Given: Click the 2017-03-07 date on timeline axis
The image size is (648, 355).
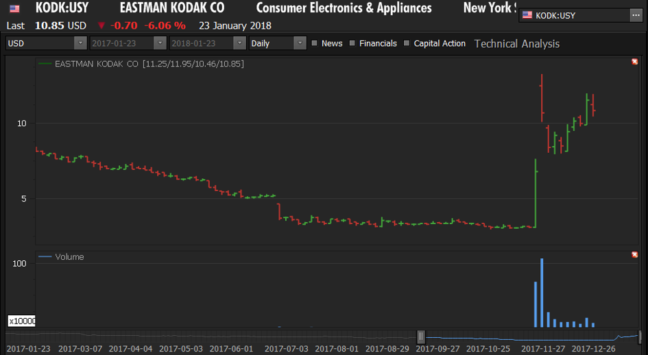Looking at the screenshot, I should pyautogui.click(x=80, y=349).
